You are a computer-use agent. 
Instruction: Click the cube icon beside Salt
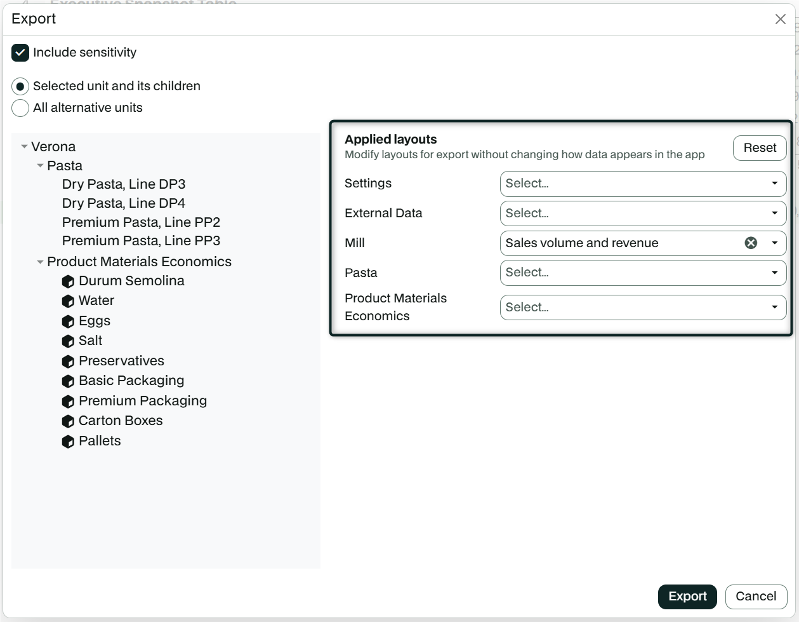[x=68, y=341]
